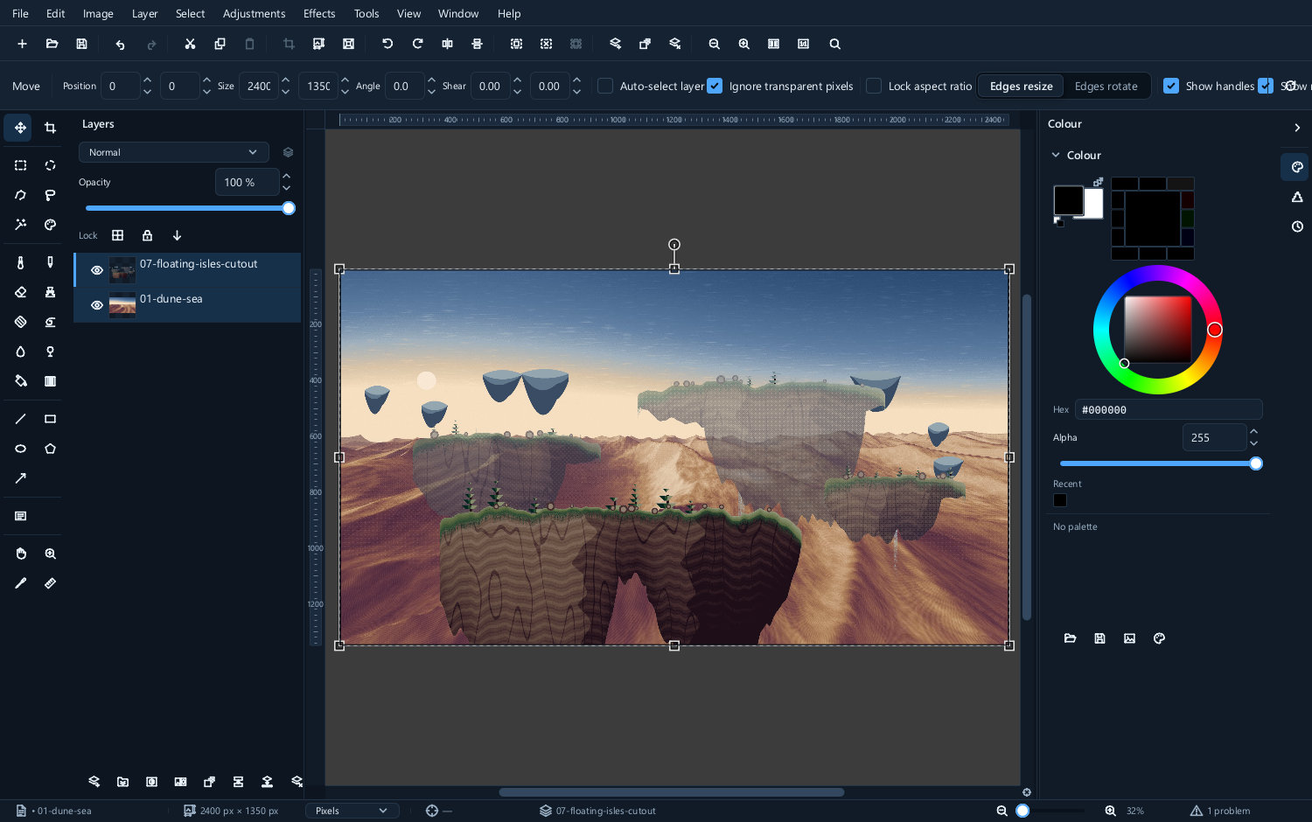Screen dimensions: 1312x822
Task: Select the 01-dune-sea layer row
Action: [x=187, y=305]
